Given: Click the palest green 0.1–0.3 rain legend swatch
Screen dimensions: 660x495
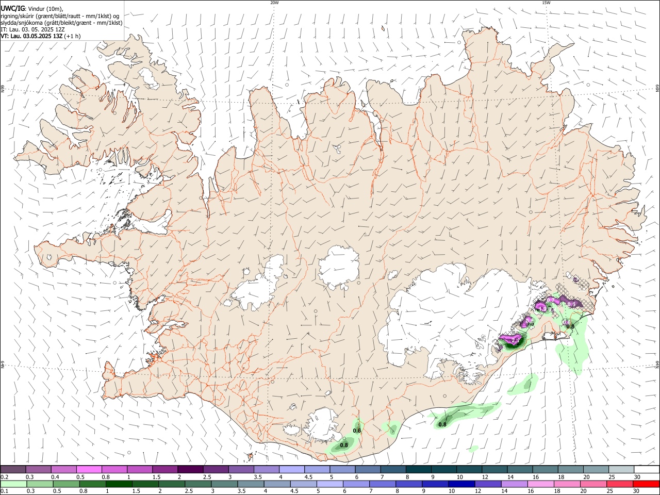Looking at the screenshot, I should (x=13, y=484).
